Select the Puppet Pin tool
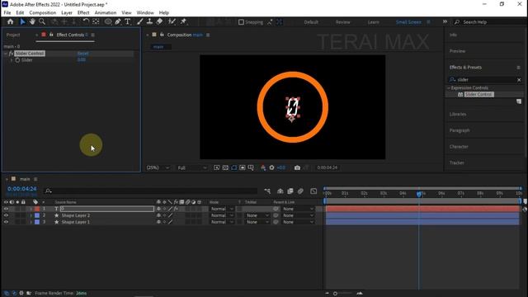 pos(183,22)
